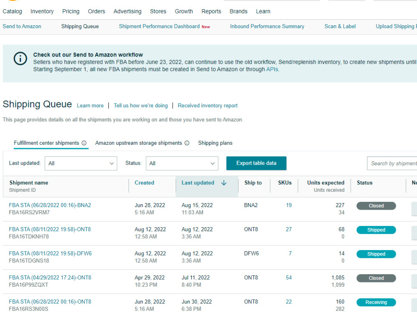Viewport: 417px width, 312px height.
Task: Open the Growth menu
Action: (x=184, y=11)
